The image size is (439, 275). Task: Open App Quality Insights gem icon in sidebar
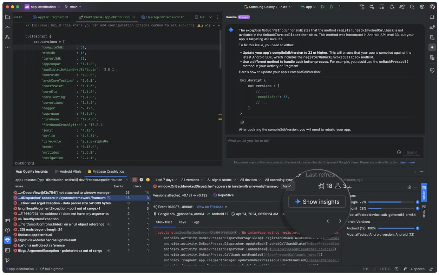pos(7,240)
